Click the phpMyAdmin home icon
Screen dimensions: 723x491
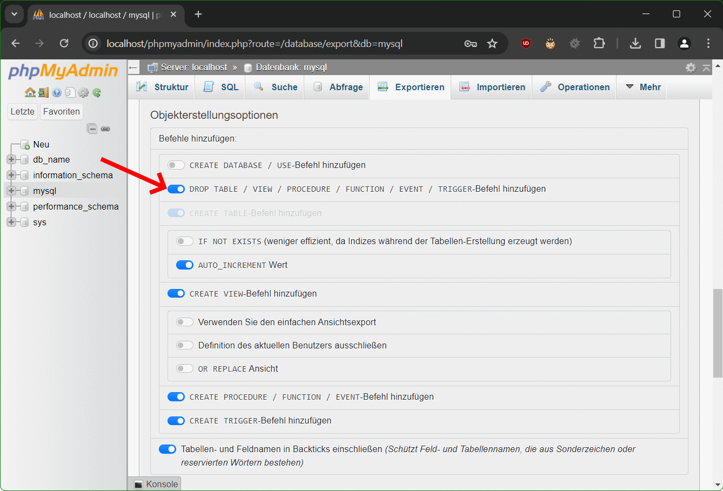tap(30, 93)
